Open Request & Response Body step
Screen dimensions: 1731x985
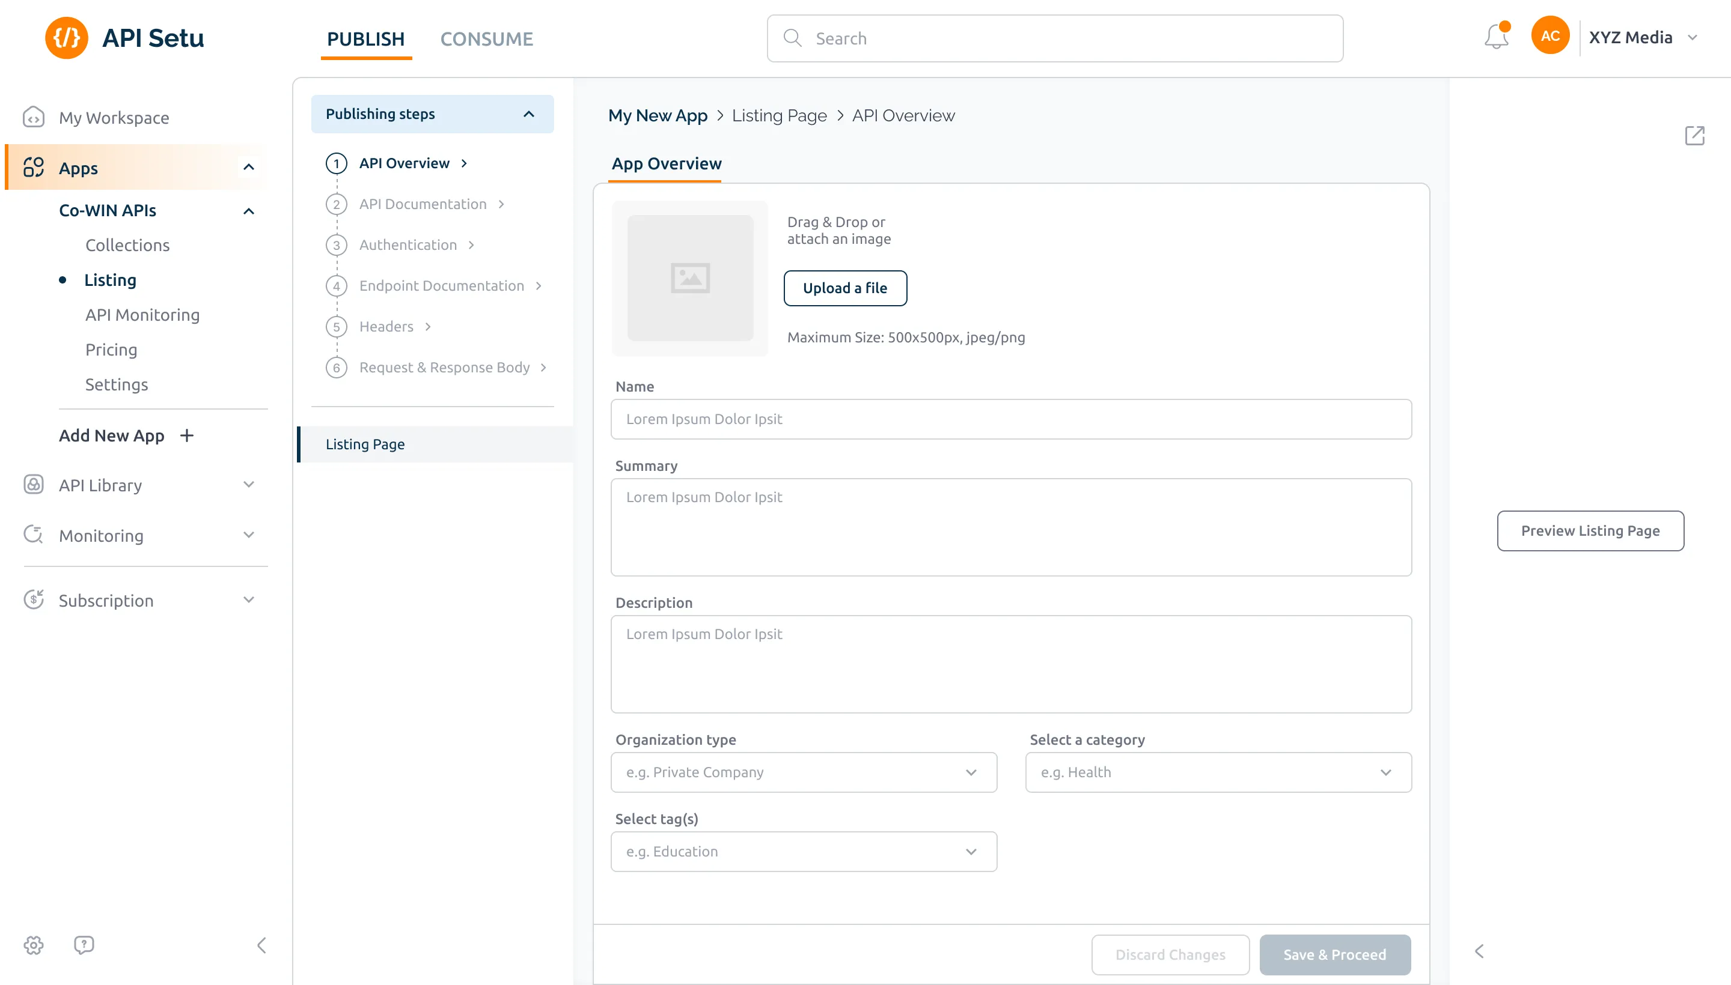pos(445,368)
